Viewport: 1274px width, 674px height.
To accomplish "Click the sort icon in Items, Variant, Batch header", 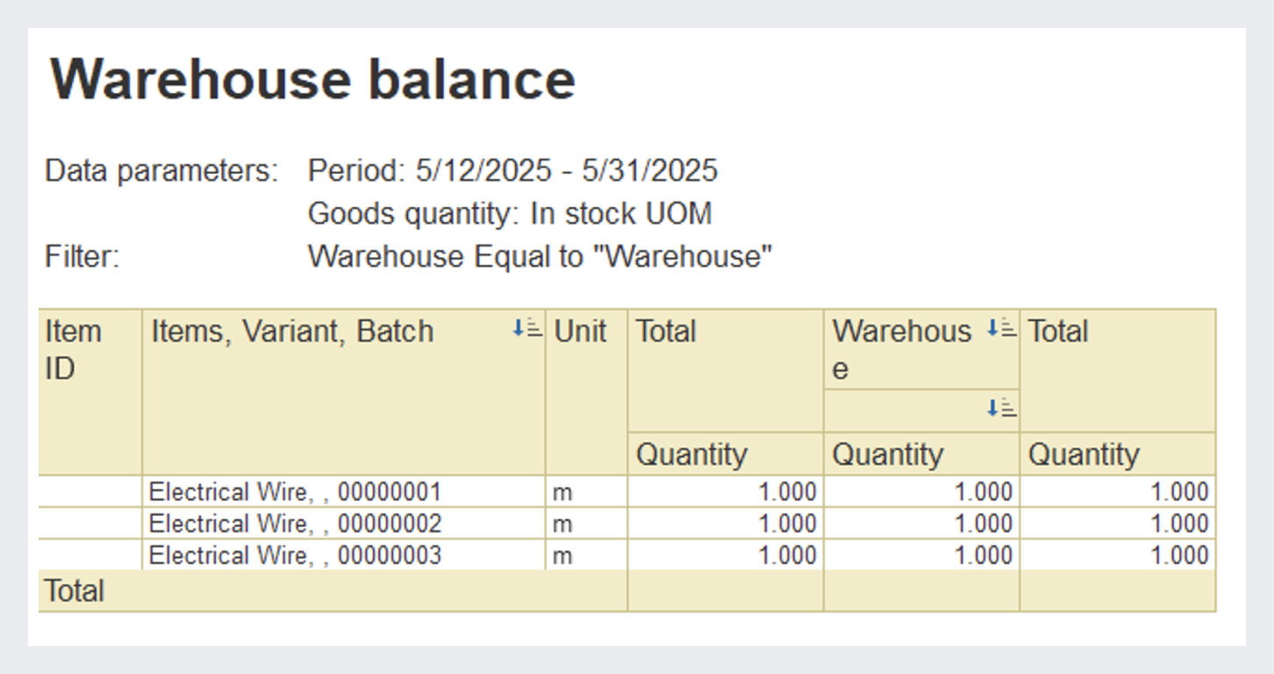I will [x=527, y=329].
